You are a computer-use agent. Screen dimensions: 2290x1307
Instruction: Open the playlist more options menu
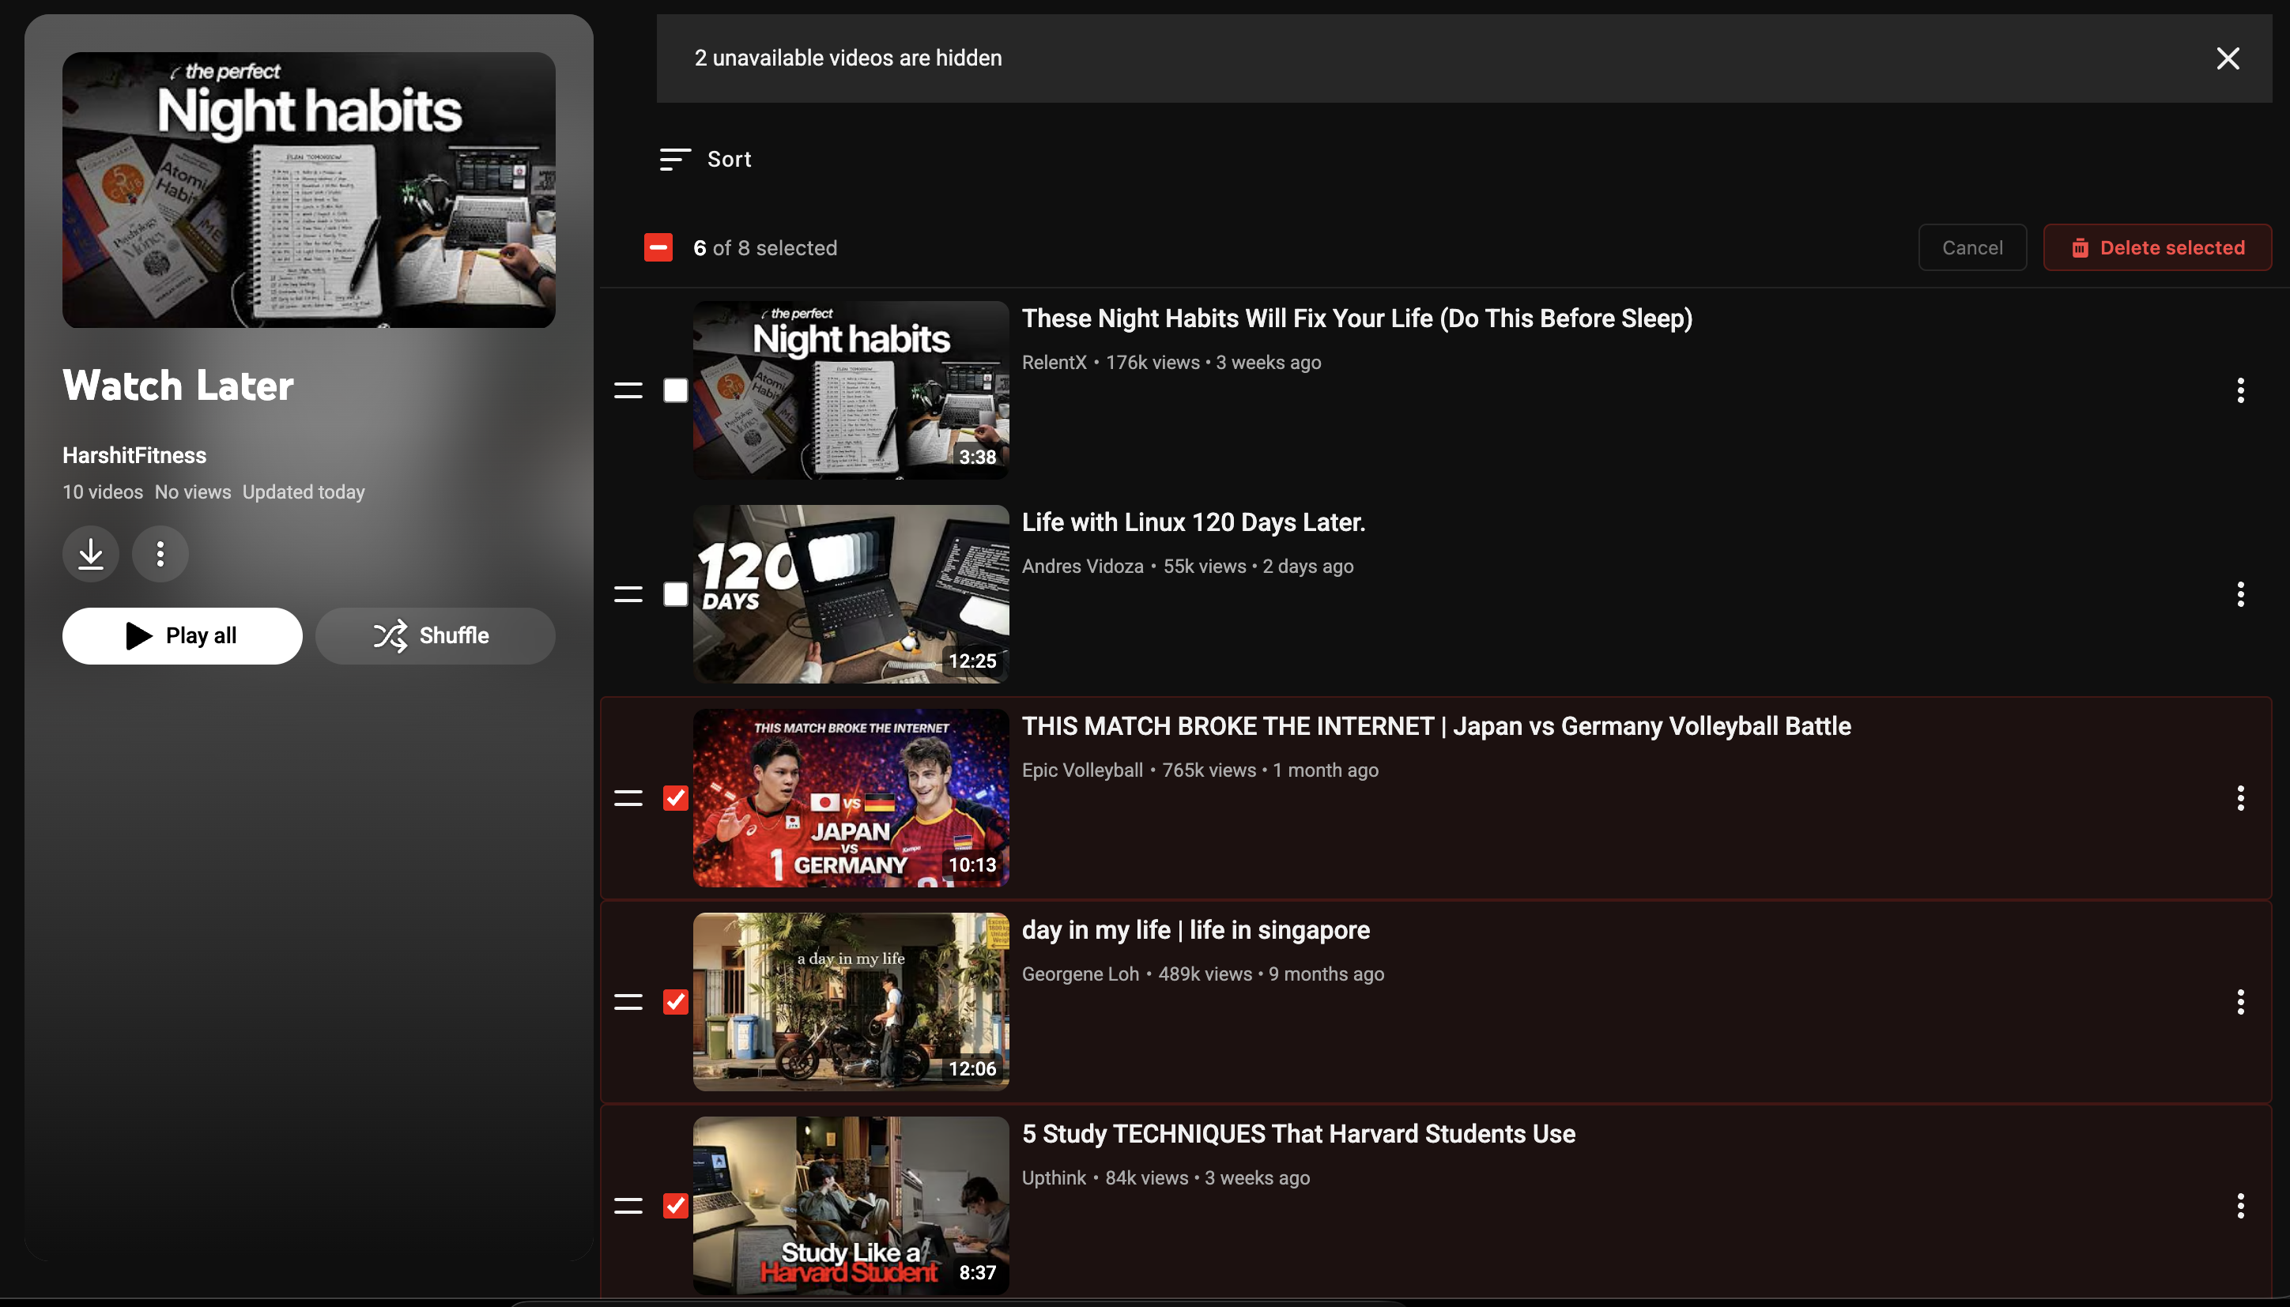[160, 553]
